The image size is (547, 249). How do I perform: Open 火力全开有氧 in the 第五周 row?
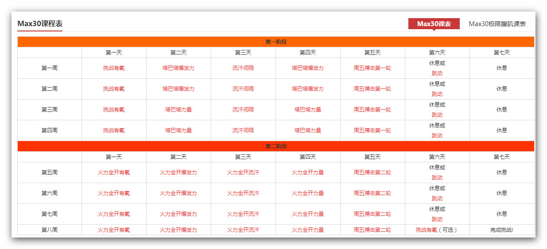tap(114, 172)
